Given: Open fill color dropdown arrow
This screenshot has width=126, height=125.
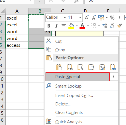Looking at the screenshot, I should tap(77, 26).
